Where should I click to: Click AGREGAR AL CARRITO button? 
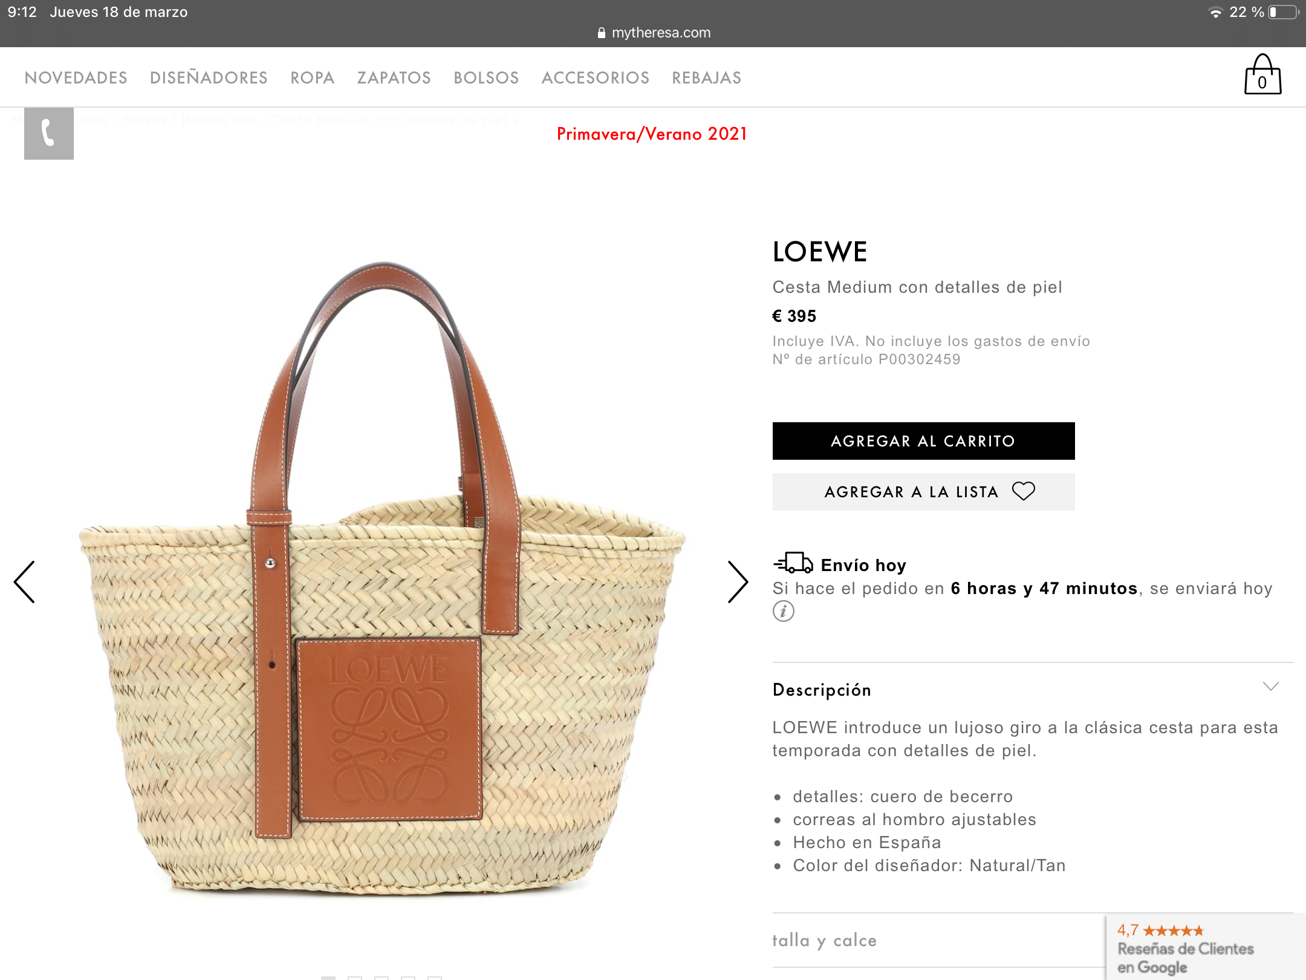[923, 441]
